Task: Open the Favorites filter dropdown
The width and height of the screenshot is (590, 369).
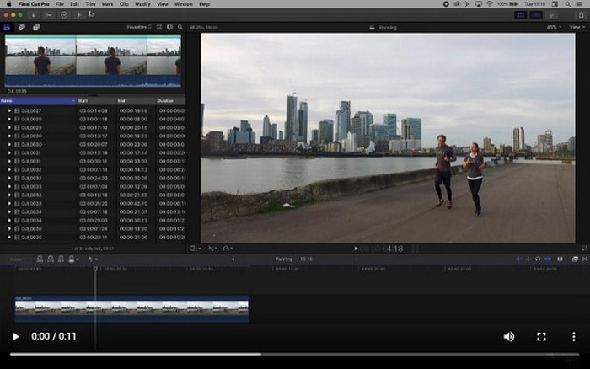Action: 138,27
